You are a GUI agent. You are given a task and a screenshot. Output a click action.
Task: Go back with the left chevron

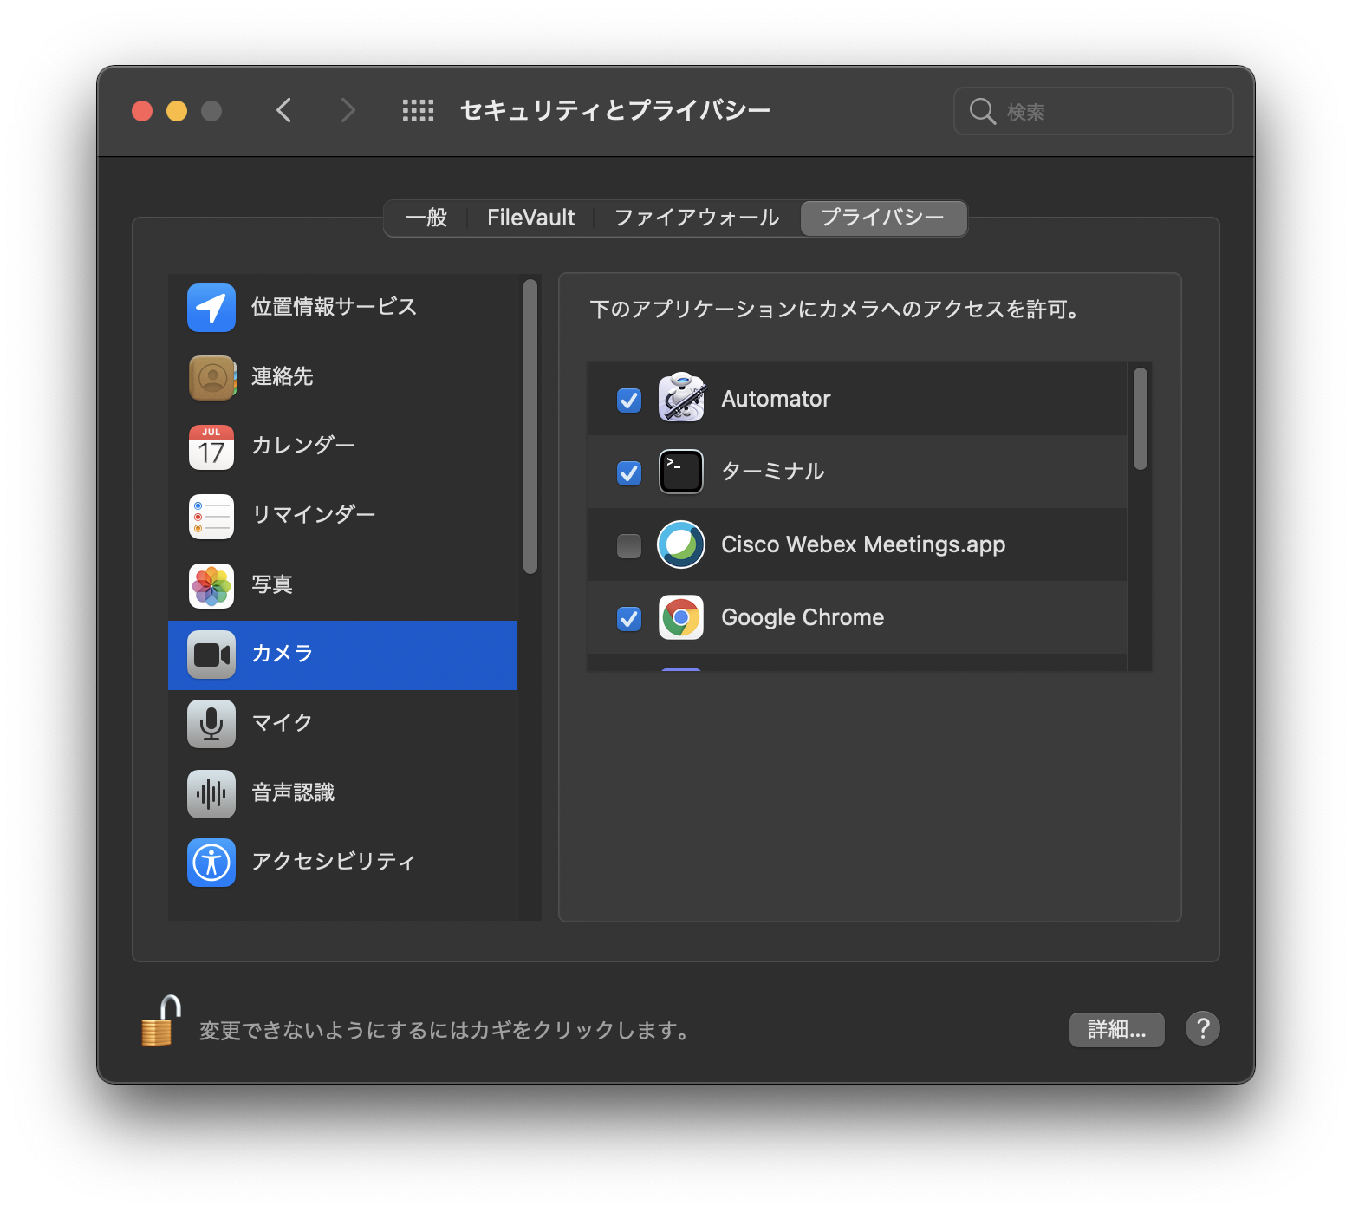pos(283,110)
